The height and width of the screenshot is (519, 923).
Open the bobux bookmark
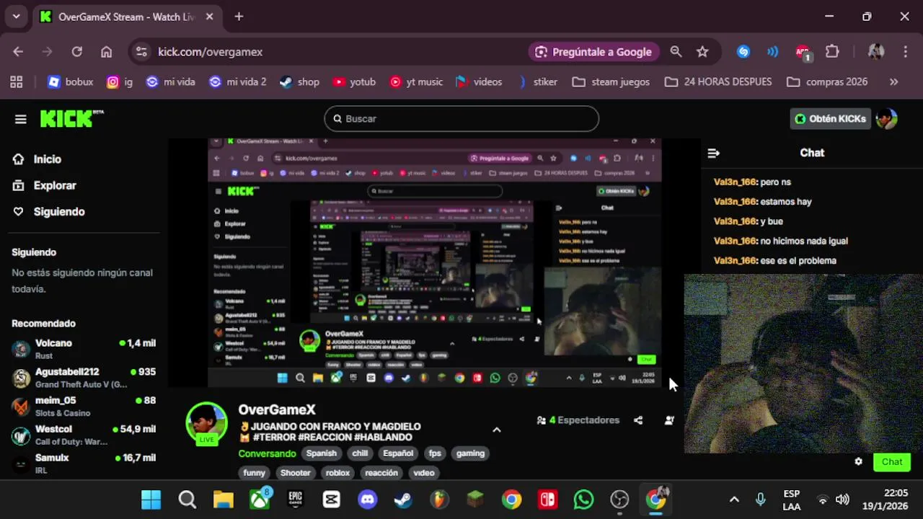(x=71, y=82)
